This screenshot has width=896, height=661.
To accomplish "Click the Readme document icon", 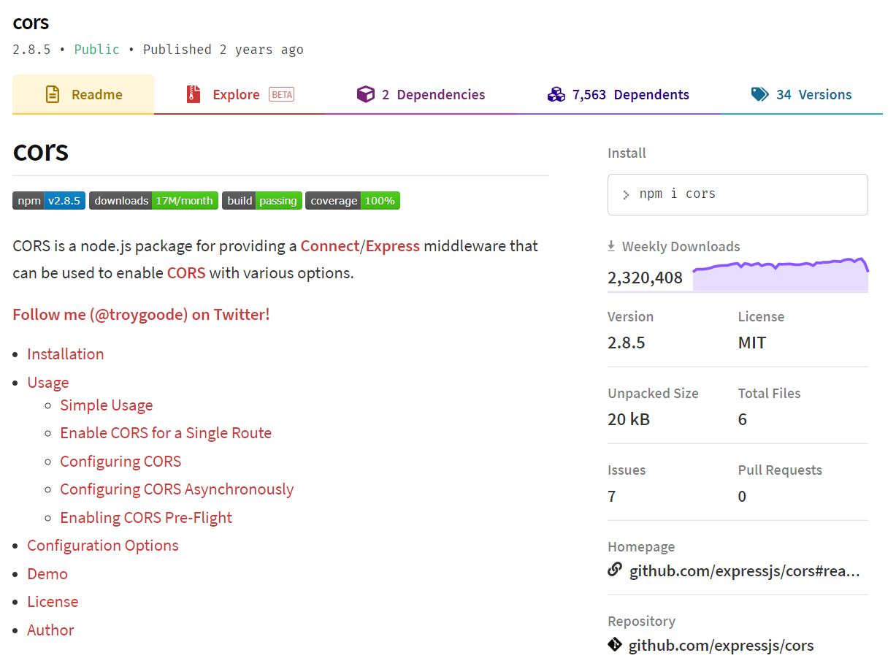I will 53,94.
